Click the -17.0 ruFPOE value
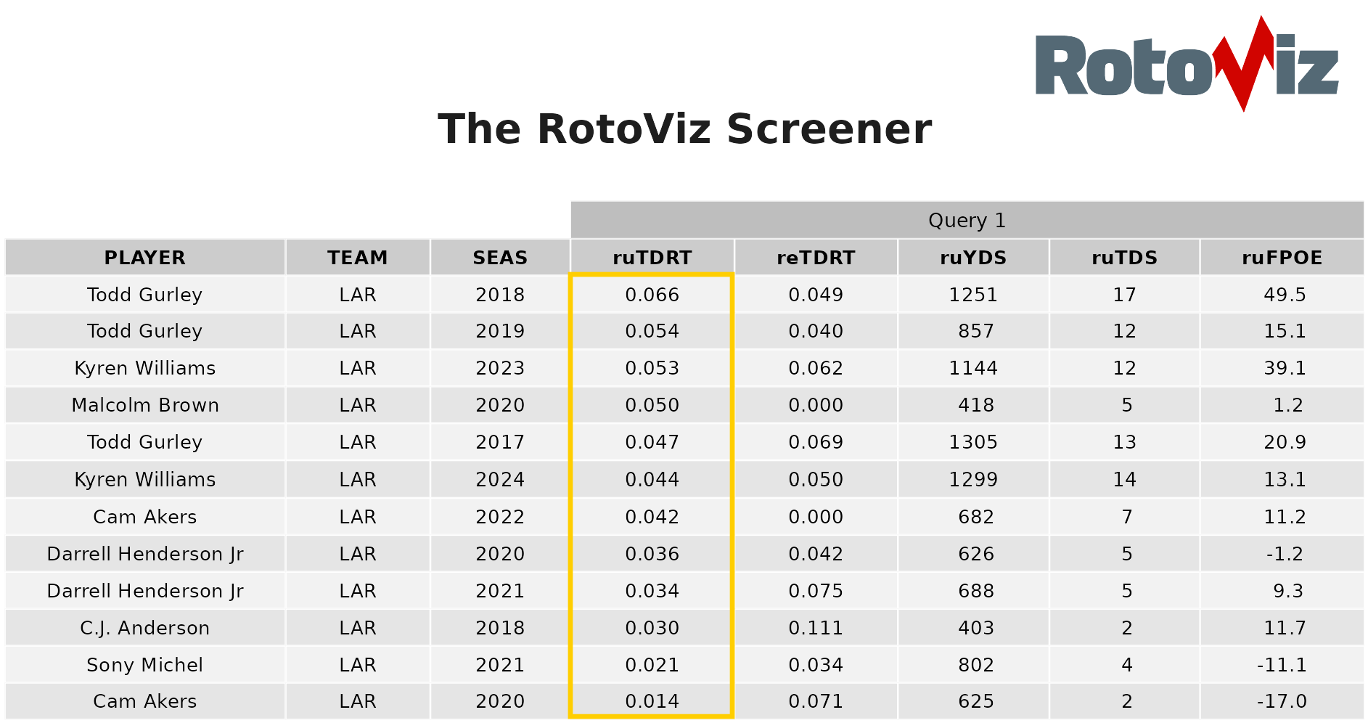The image size is (1368, 723). point(1282,701)
